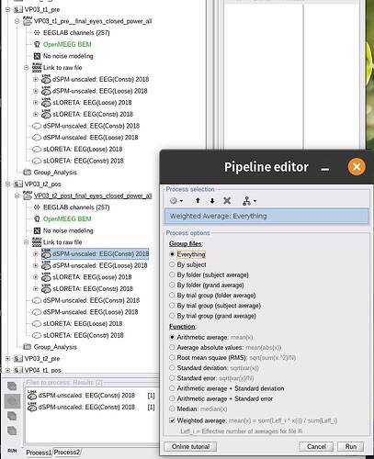Collapse the VP03_t1_pre subject node
Viewport: 374px width, 459px height.
coord(7,10)
